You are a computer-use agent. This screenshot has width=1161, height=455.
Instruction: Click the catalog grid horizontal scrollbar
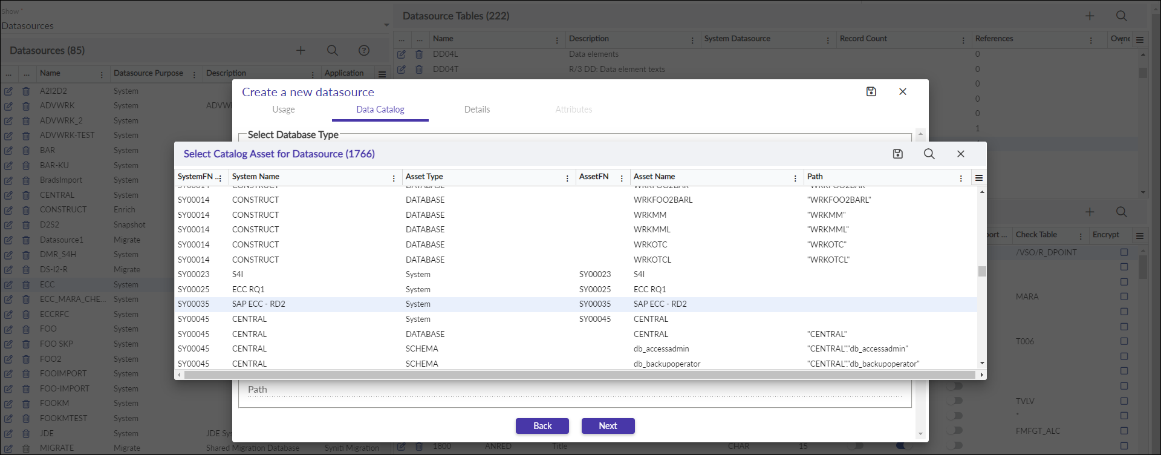(579, 375)
